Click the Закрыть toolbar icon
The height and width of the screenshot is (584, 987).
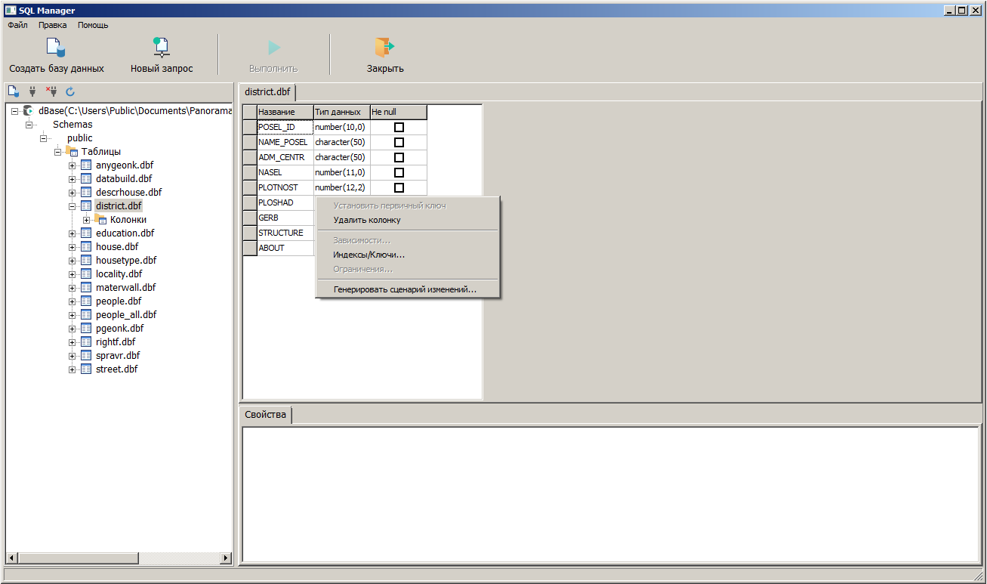pyautogui.click(x=385, y=48)
